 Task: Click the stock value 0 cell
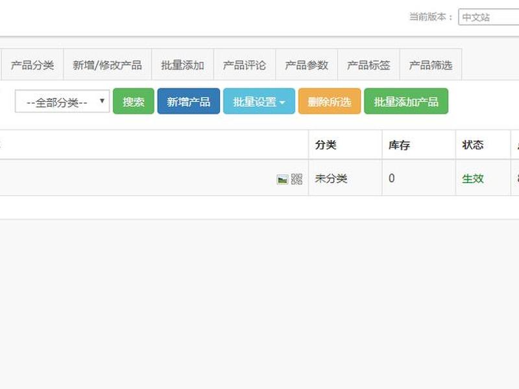click(418, 178)
